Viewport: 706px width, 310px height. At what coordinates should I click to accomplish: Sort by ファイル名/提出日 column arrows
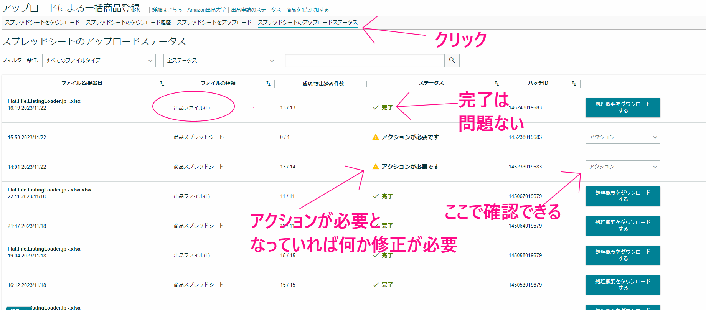pyautogui.click(x=162, y=83)
